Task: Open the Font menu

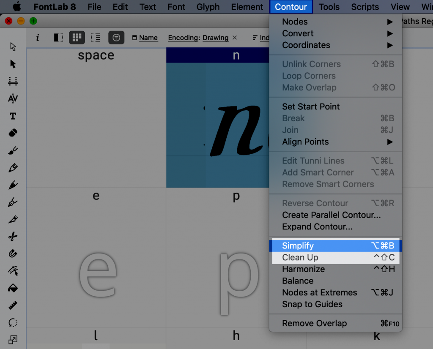Action: pos(176,7)
